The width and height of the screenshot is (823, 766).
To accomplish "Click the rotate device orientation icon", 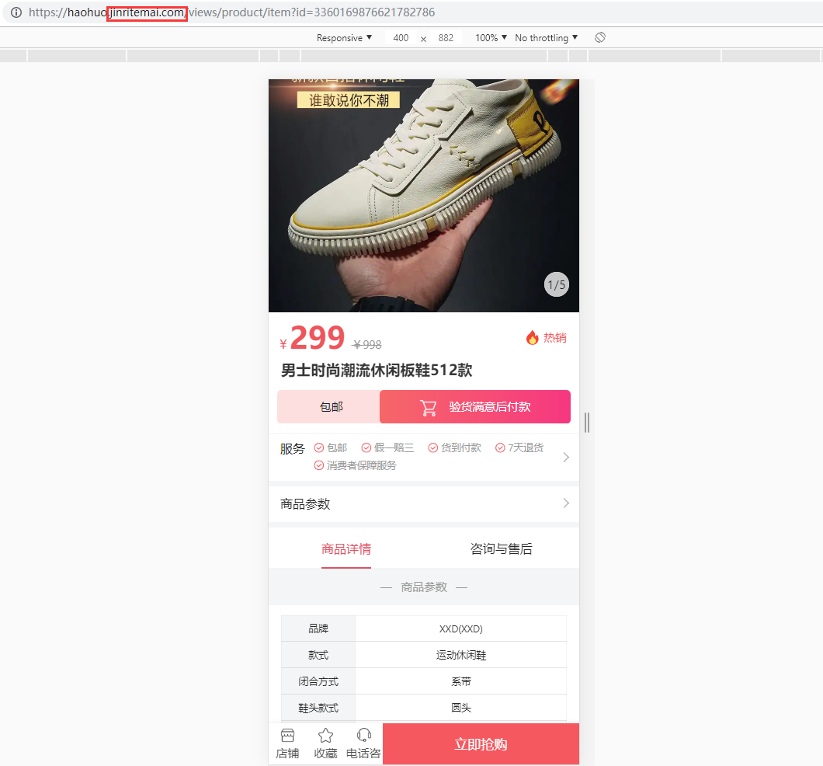I will pos(600,37).
